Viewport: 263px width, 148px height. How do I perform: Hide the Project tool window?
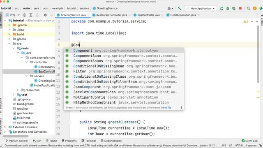[51, 15]
